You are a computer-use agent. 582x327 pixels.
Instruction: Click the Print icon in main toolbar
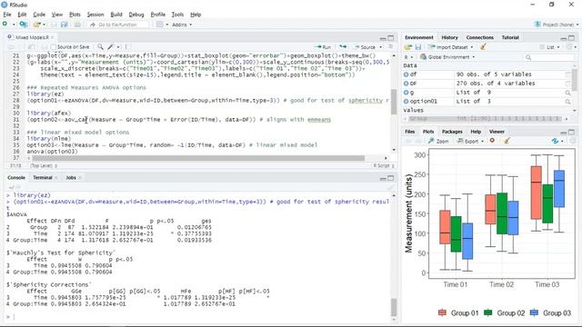click(77, 25)
